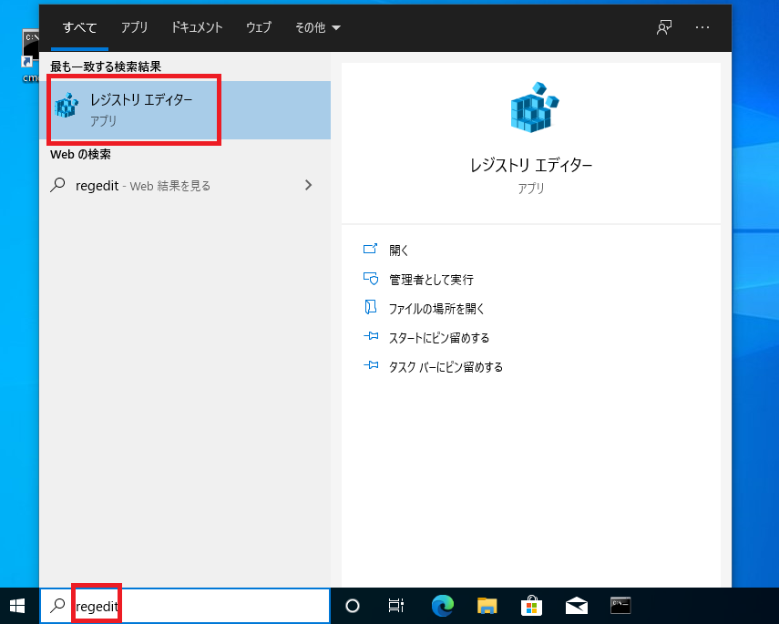Select ファイルの場所を開く
Viewport: 779px width, 624px height.
pyautogui.click(x=436, y=309)
